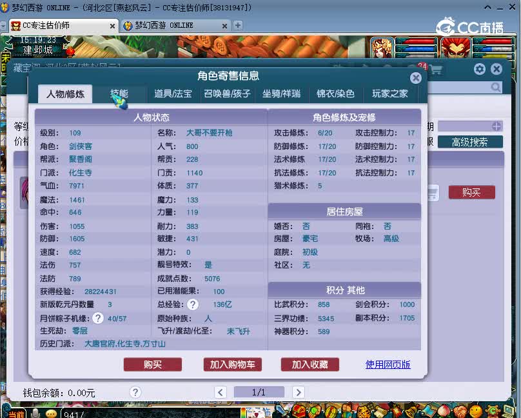Close the 梦幻西游 ONLINE tab

224,26
